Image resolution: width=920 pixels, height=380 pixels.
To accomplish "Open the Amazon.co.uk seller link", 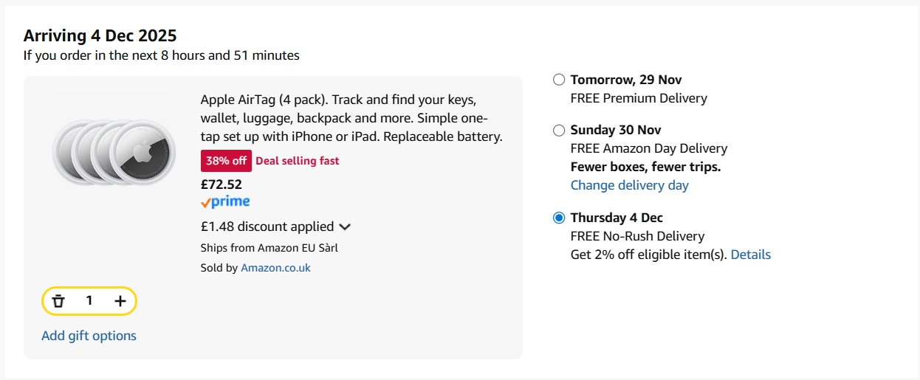I will click(275, 268).
